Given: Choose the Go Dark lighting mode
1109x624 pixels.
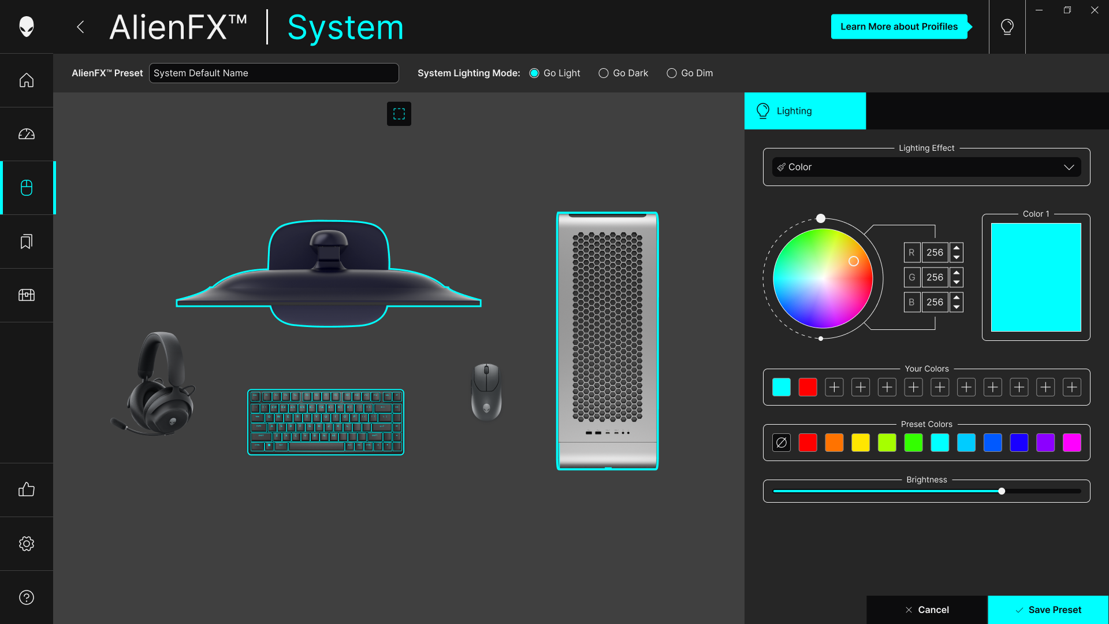Looking at the screenshot, I should pos(623,73).
